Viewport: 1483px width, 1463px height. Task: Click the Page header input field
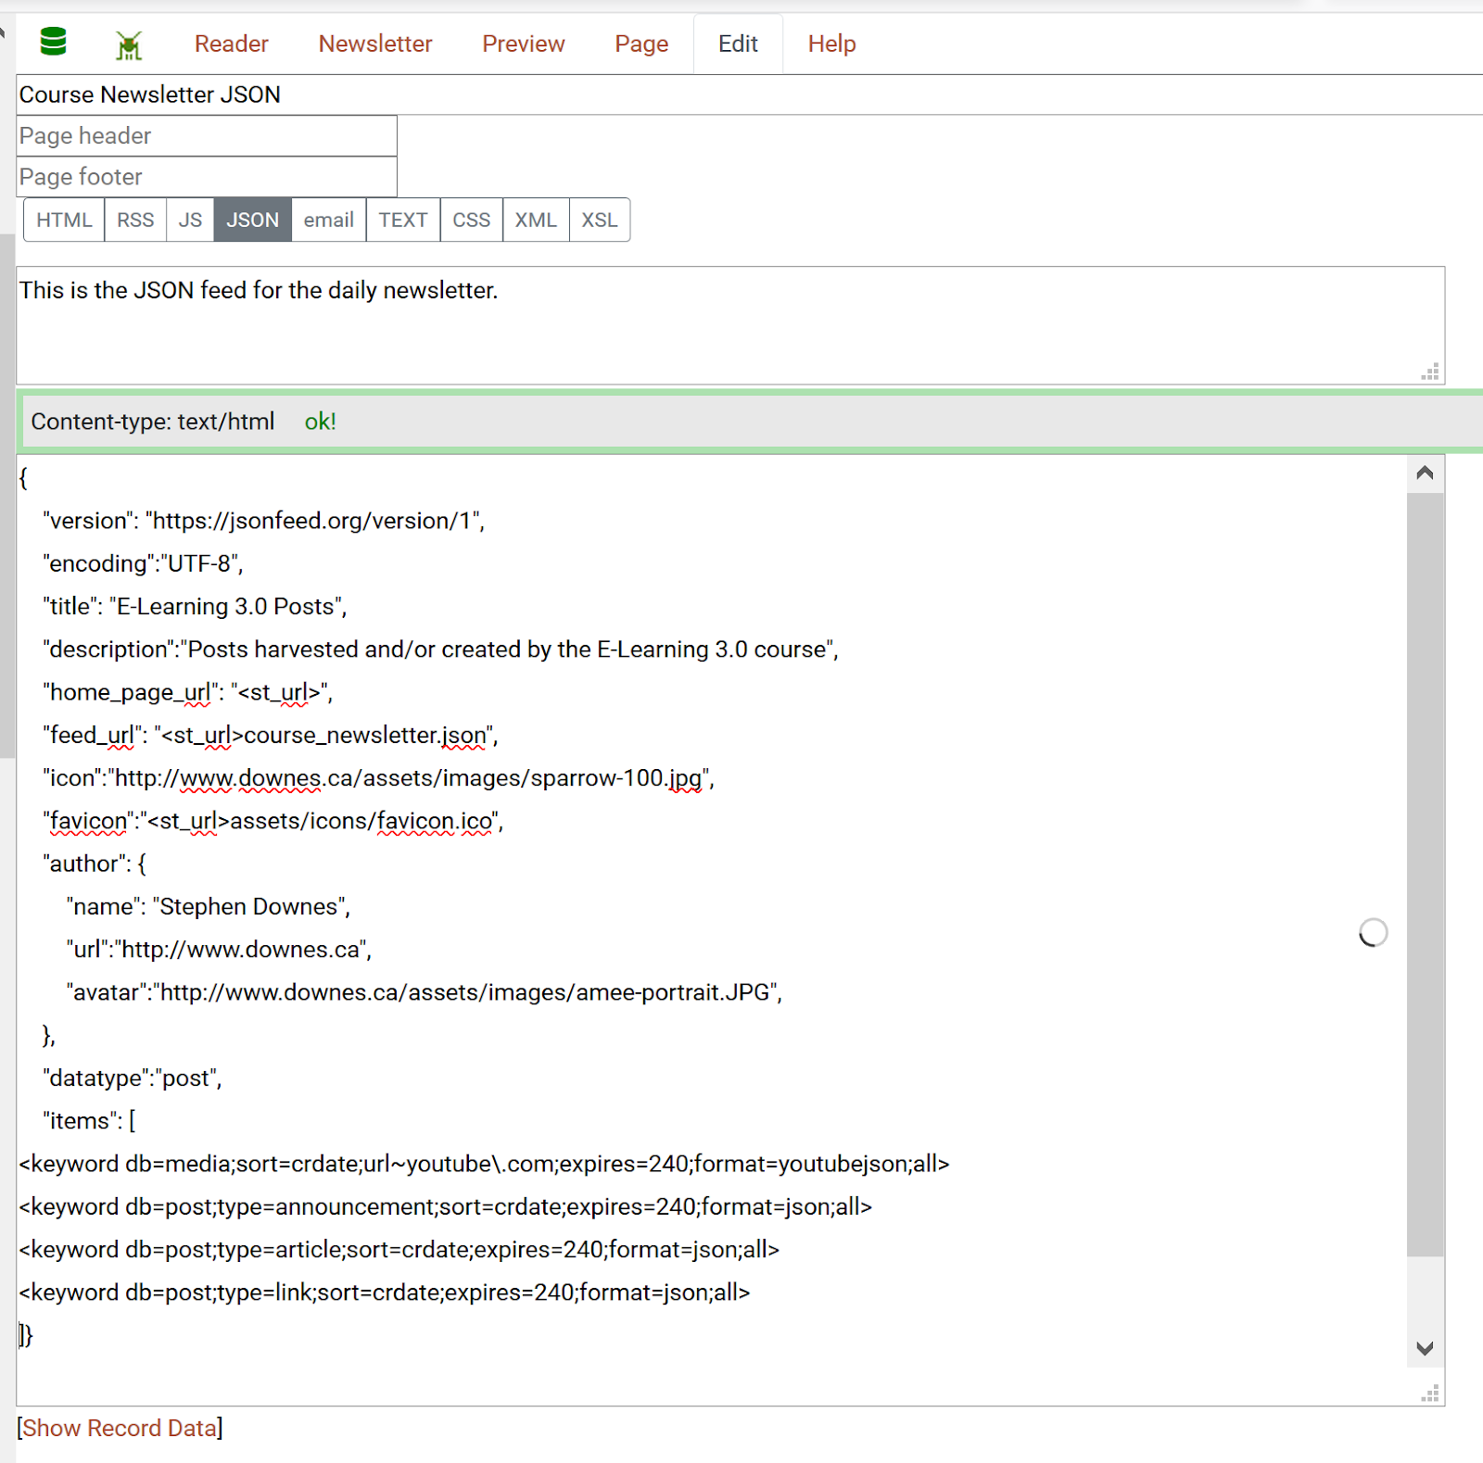(x=206, y=135)
